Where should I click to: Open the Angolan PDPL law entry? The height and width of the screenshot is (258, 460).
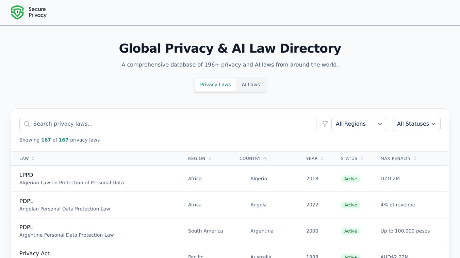point(26,201)
